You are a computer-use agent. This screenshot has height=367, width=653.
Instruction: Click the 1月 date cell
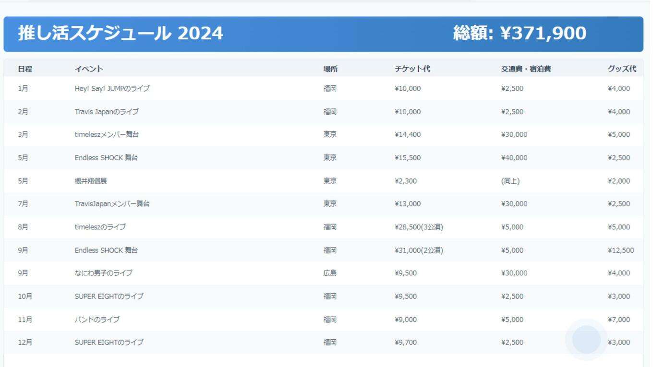coord(23,89)
